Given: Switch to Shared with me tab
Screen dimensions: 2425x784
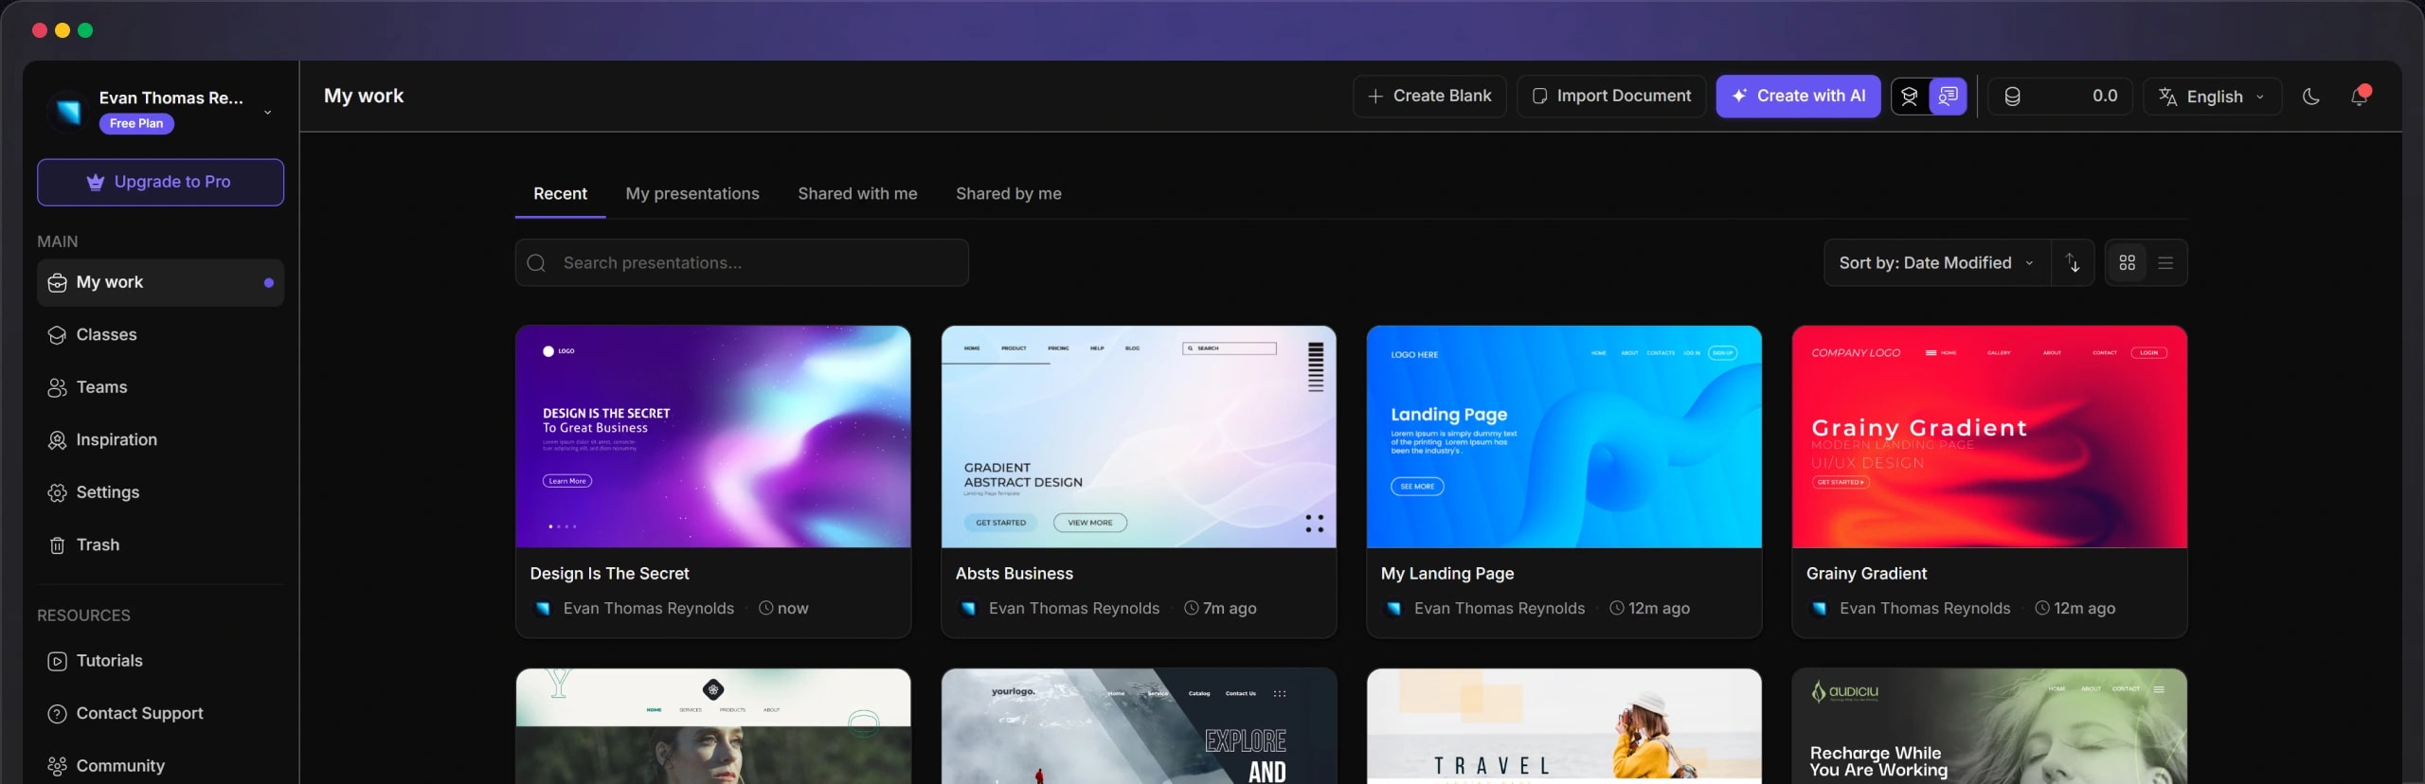Looking at the screenshot, I should (x=857, y=193).
